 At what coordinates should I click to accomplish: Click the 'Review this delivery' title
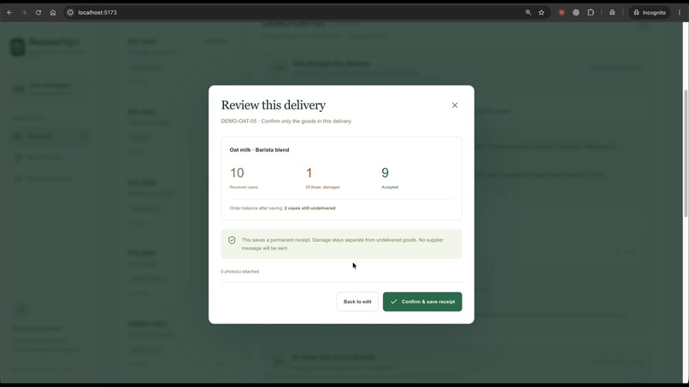pyautogui.click(x=274, y=105)
